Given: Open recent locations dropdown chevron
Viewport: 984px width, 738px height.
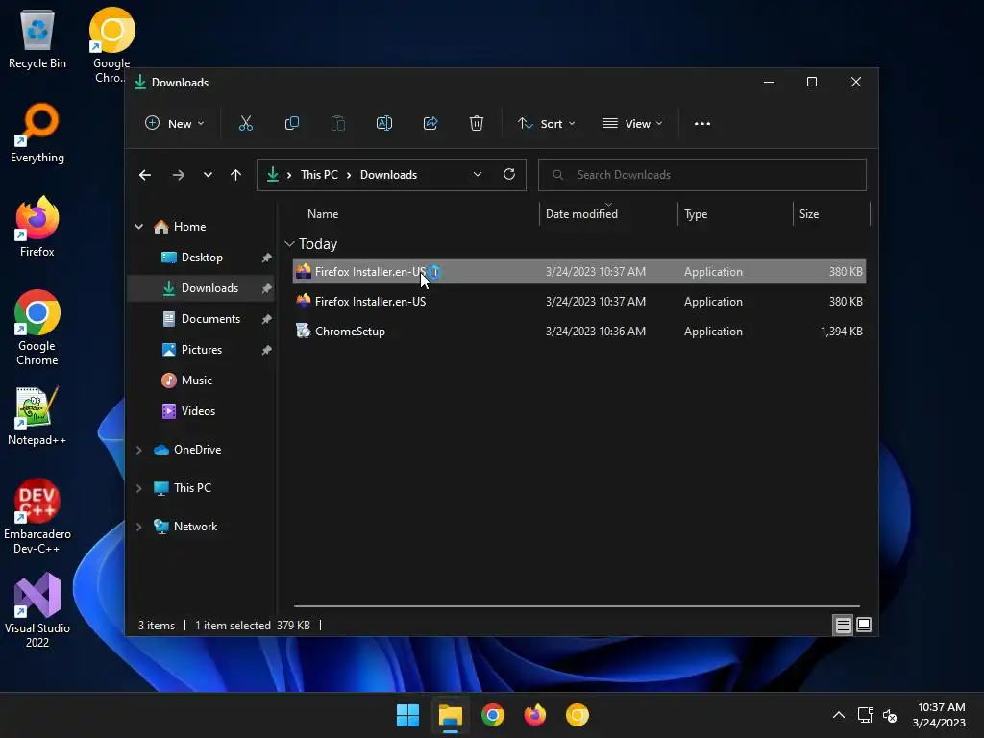Looking at the screenshot, I should [x=208, y=175].
